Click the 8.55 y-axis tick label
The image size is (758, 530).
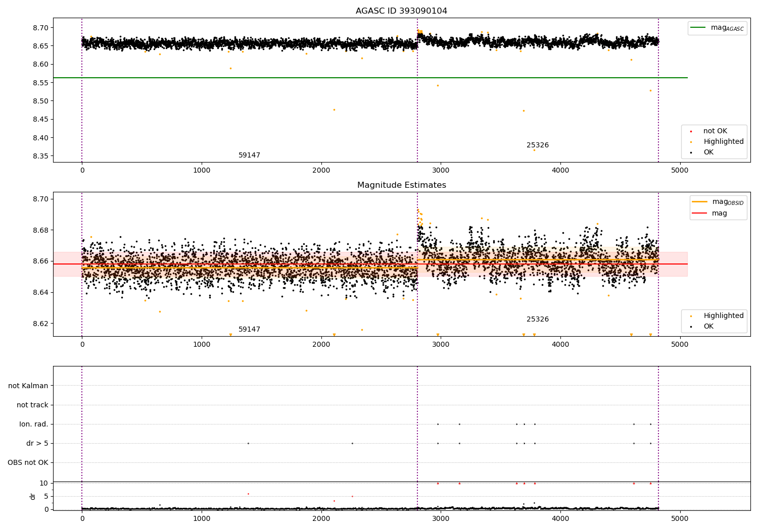pos(40,83)
